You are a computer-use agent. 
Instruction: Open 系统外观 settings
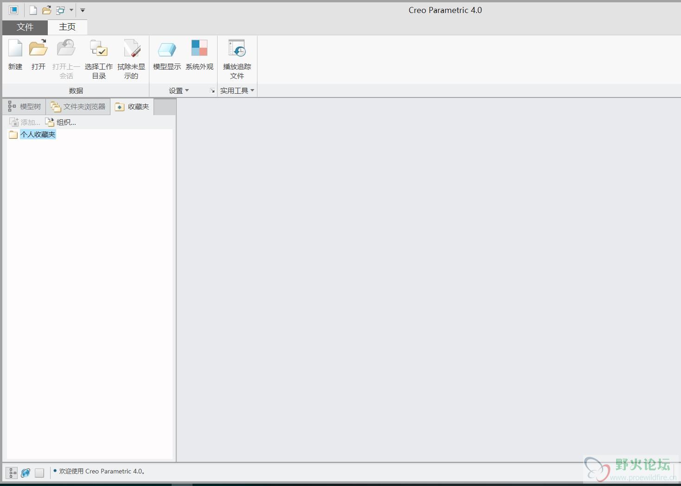pyautogui.click(x=199, y=55)
